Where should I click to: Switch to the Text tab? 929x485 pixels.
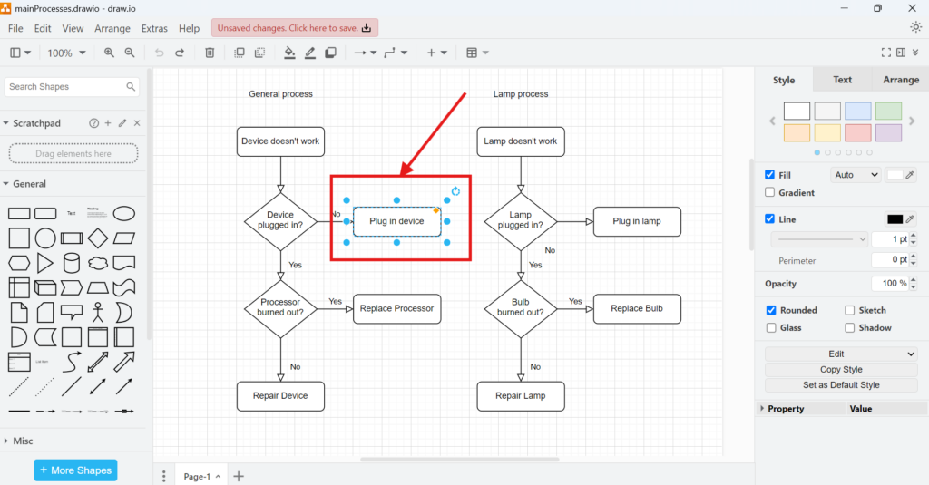842,80
